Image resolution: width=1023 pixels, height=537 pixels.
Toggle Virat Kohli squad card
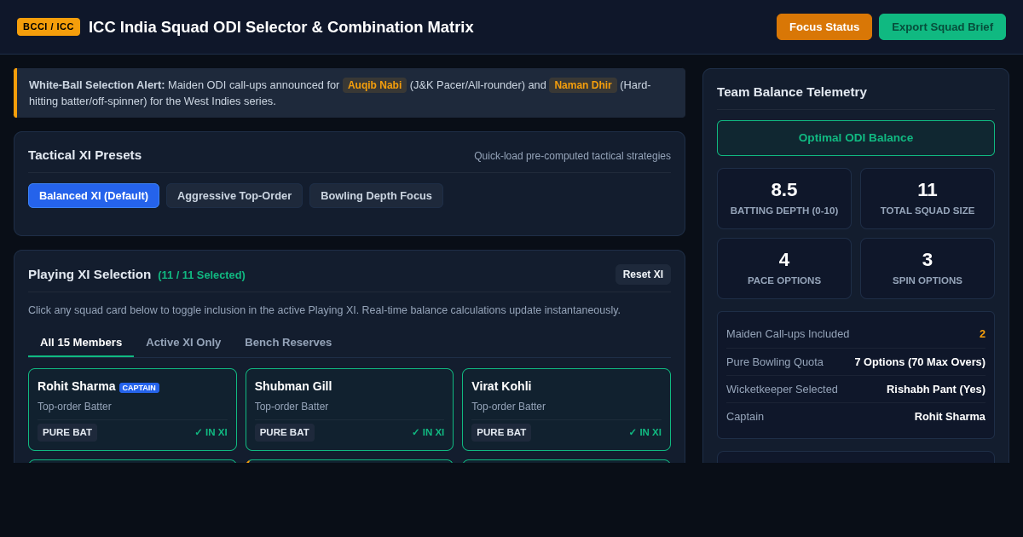point(566,409)
